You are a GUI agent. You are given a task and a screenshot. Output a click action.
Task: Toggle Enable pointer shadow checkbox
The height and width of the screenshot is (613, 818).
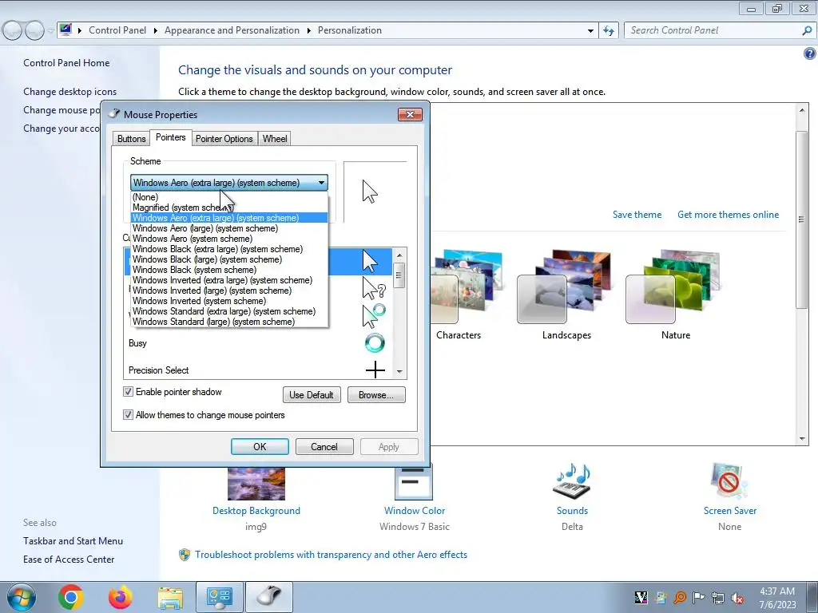click(x=128, y=391)
